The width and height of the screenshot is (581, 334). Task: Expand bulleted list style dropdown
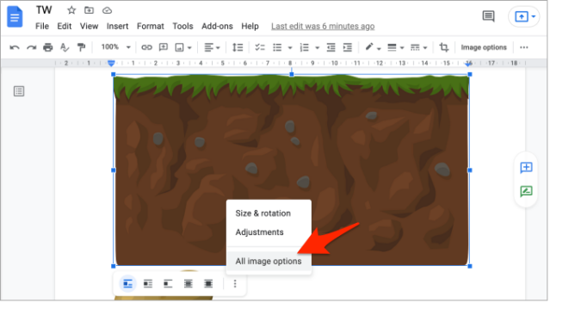pos(290,48)
